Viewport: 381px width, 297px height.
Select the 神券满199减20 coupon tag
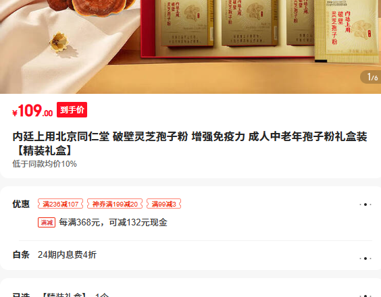[x=115, y=204]
